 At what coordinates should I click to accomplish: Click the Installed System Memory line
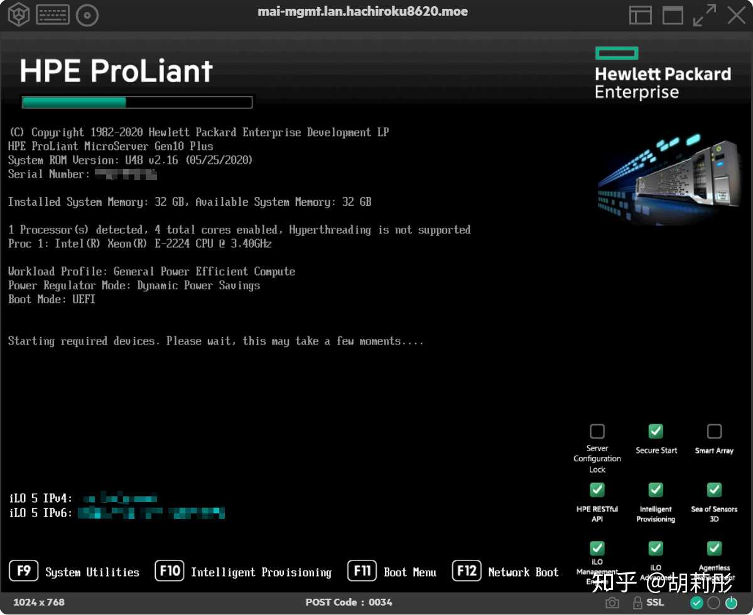(190, 202)
